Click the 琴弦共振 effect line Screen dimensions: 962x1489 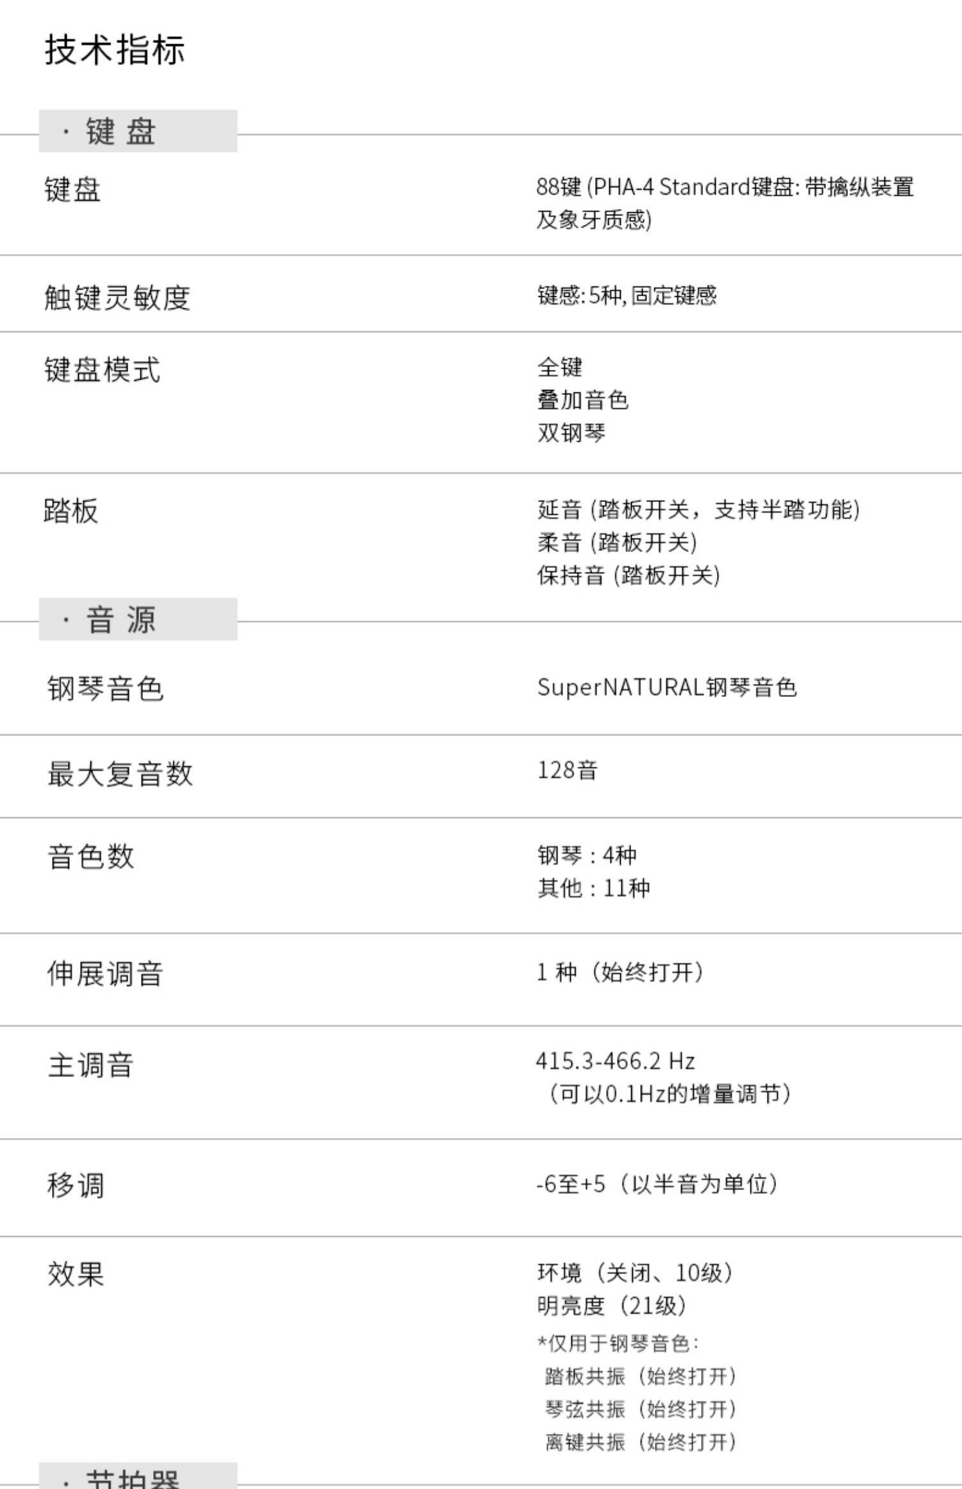click(640, 1409)
